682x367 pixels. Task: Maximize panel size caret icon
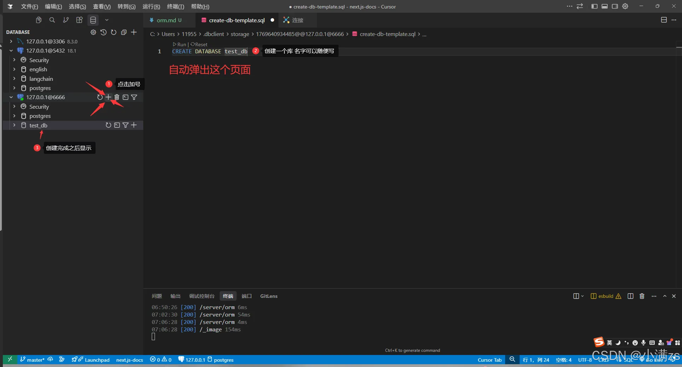click(665, 296)
